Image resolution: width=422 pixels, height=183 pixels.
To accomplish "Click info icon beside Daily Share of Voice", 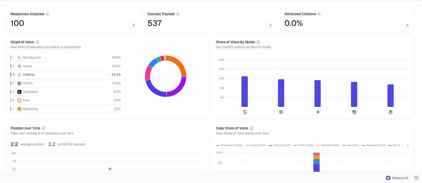I will tap(252, 128).
